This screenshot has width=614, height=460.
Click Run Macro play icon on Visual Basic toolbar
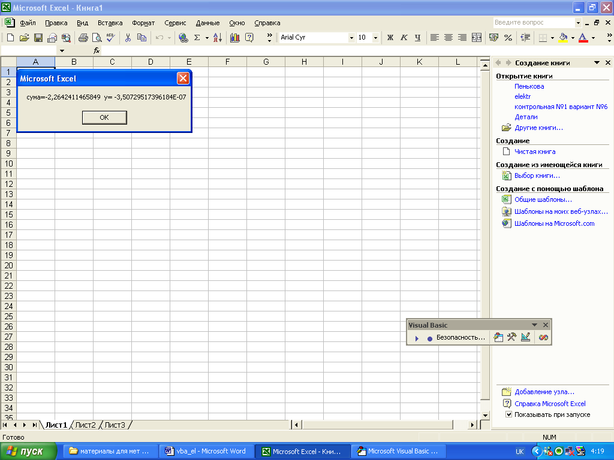[x=417, y=338]
